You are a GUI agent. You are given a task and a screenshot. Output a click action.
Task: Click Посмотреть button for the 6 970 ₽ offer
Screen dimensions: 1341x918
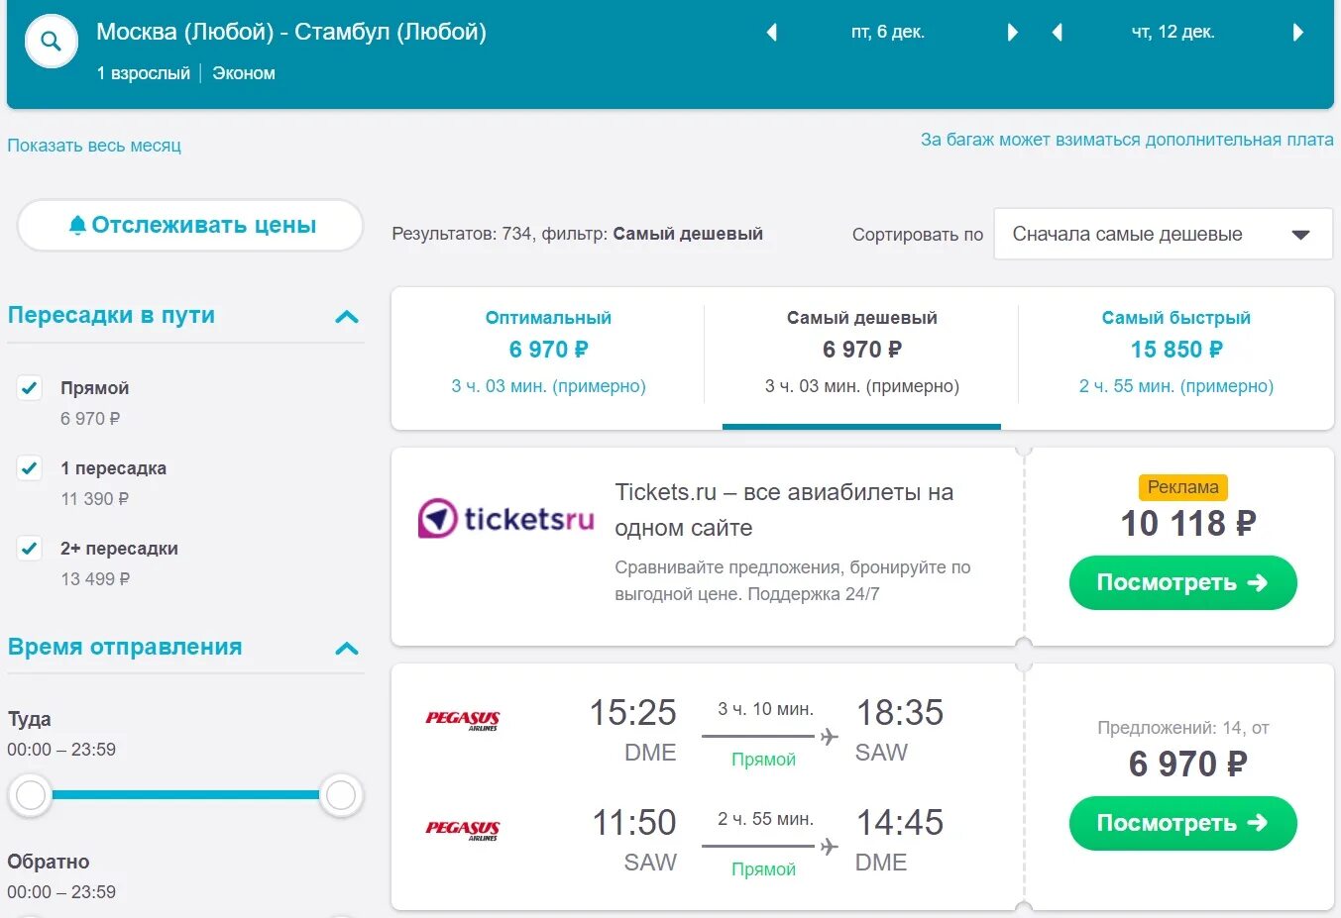tap(1182, 823)
